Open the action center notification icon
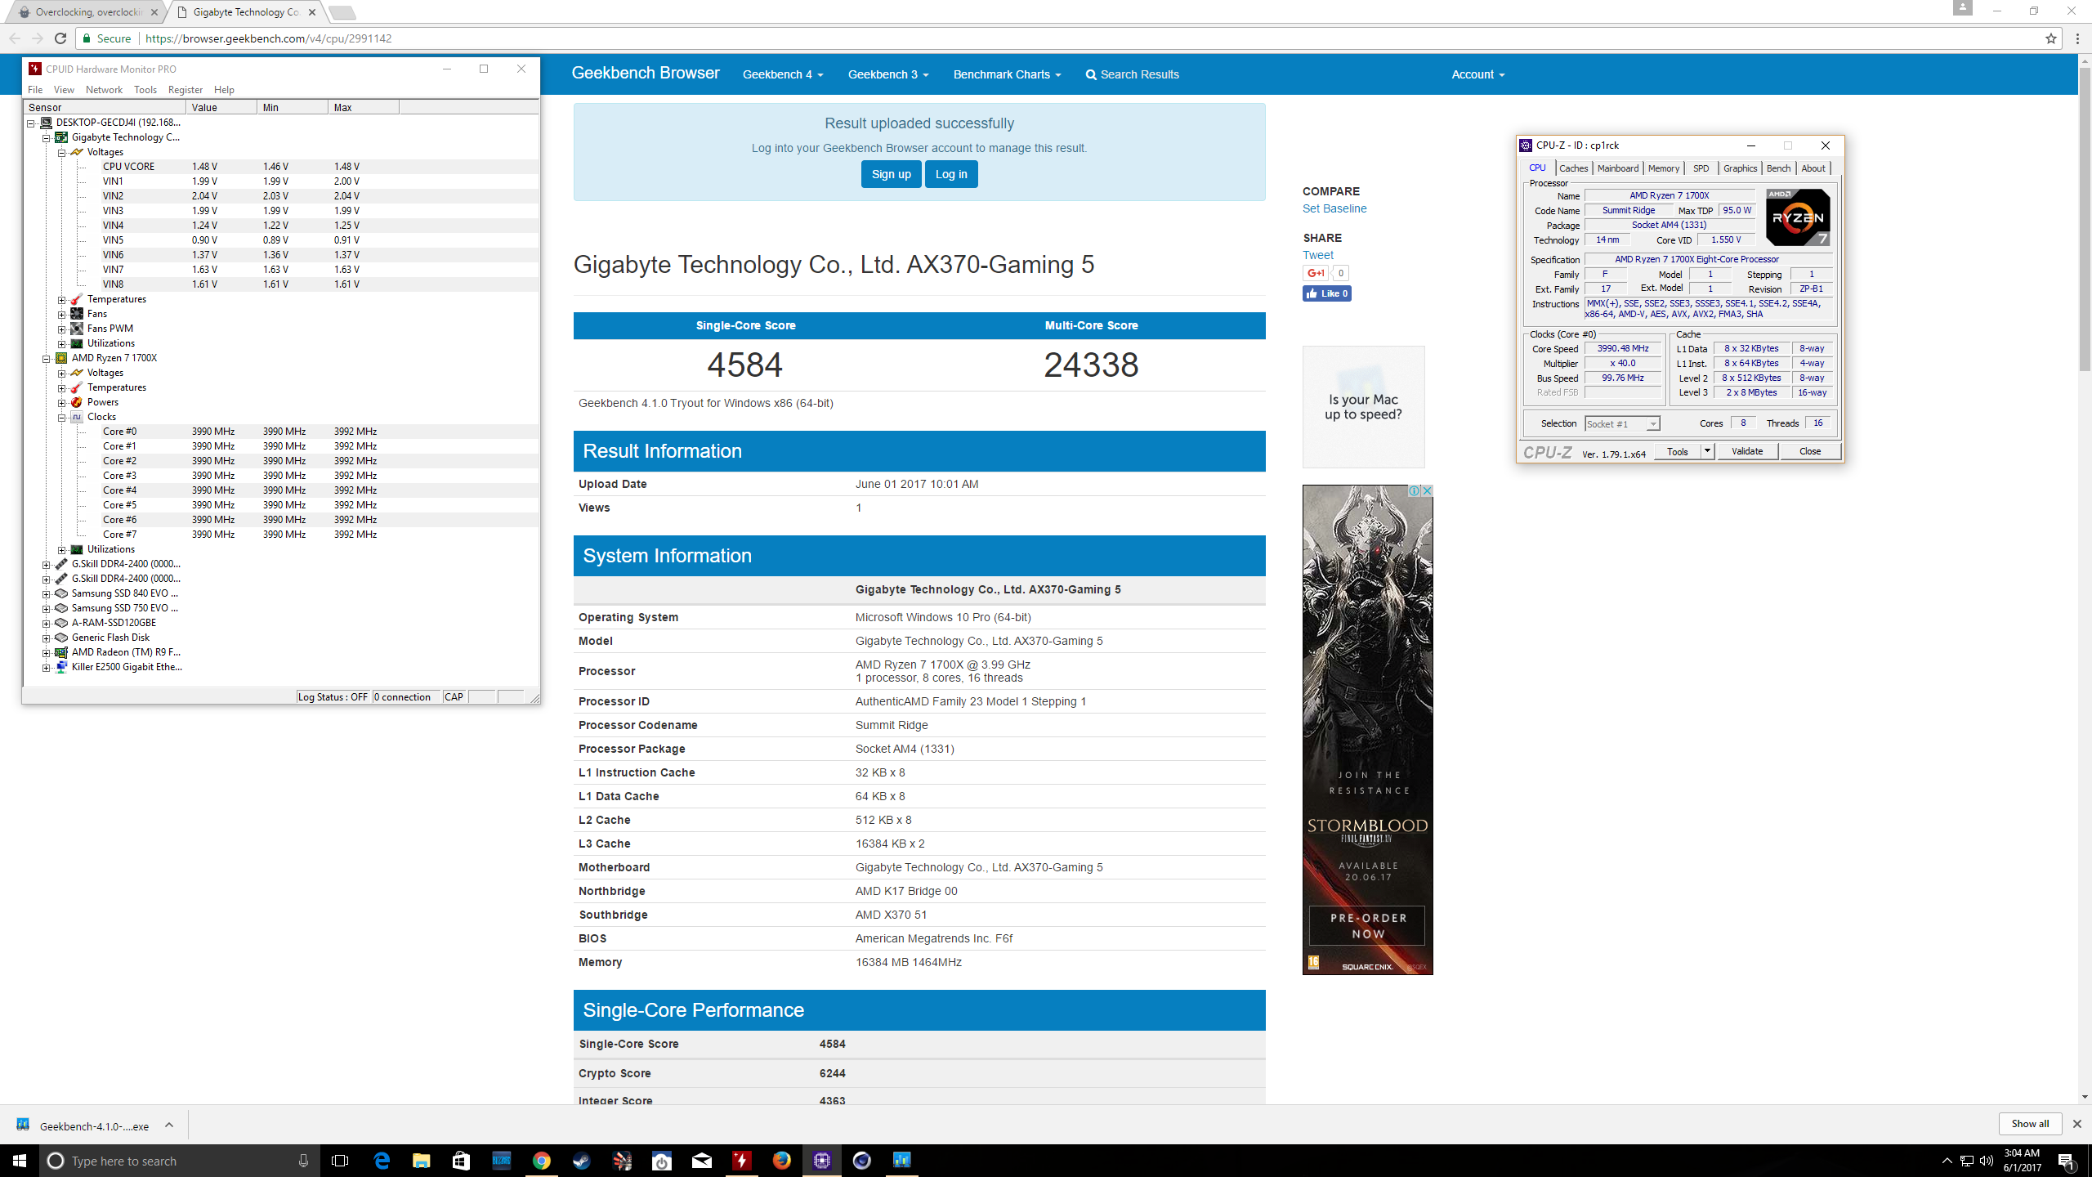Screen dimensions: 2092x1177 pos(2067,1161)
